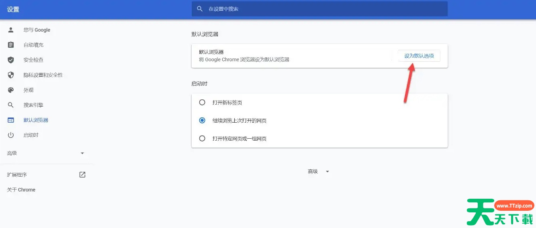Screen dimensions: 536x228
Task: Choose the 打开特定网页或一组网页 radio option
Action: click(x=203, y=139)
